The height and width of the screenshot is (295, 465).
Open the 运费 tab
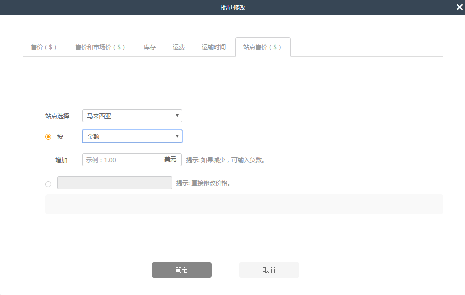point(178,47)
